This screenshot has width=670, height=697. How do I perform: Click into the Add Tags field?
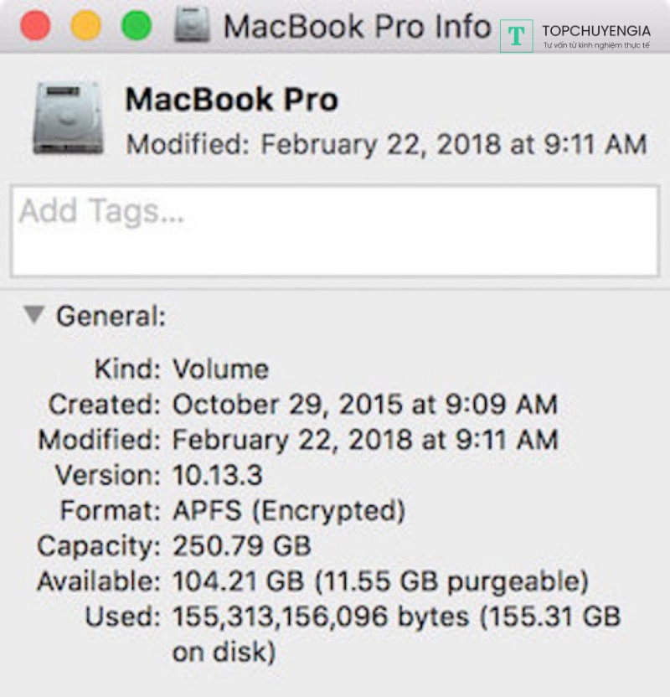click(x=335, y=230)
